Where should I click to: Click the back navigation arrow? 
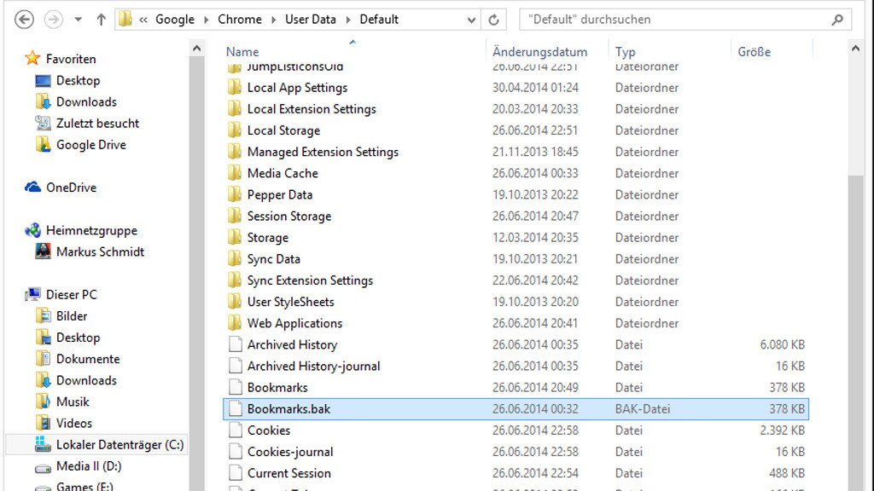24,19
